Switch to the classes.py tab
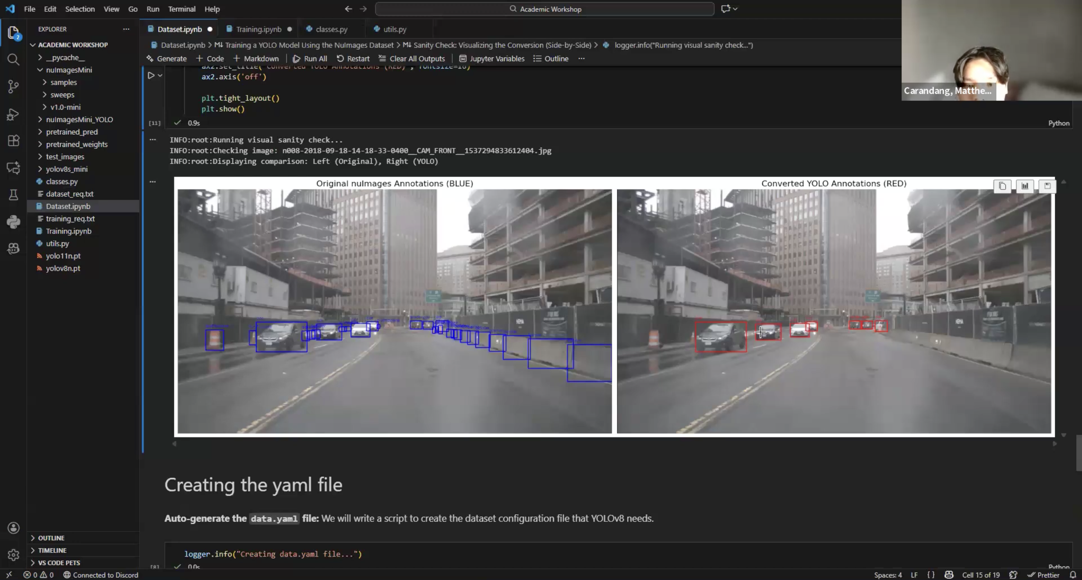Viewport: 1082px width, 580px height. coord(331,29)
